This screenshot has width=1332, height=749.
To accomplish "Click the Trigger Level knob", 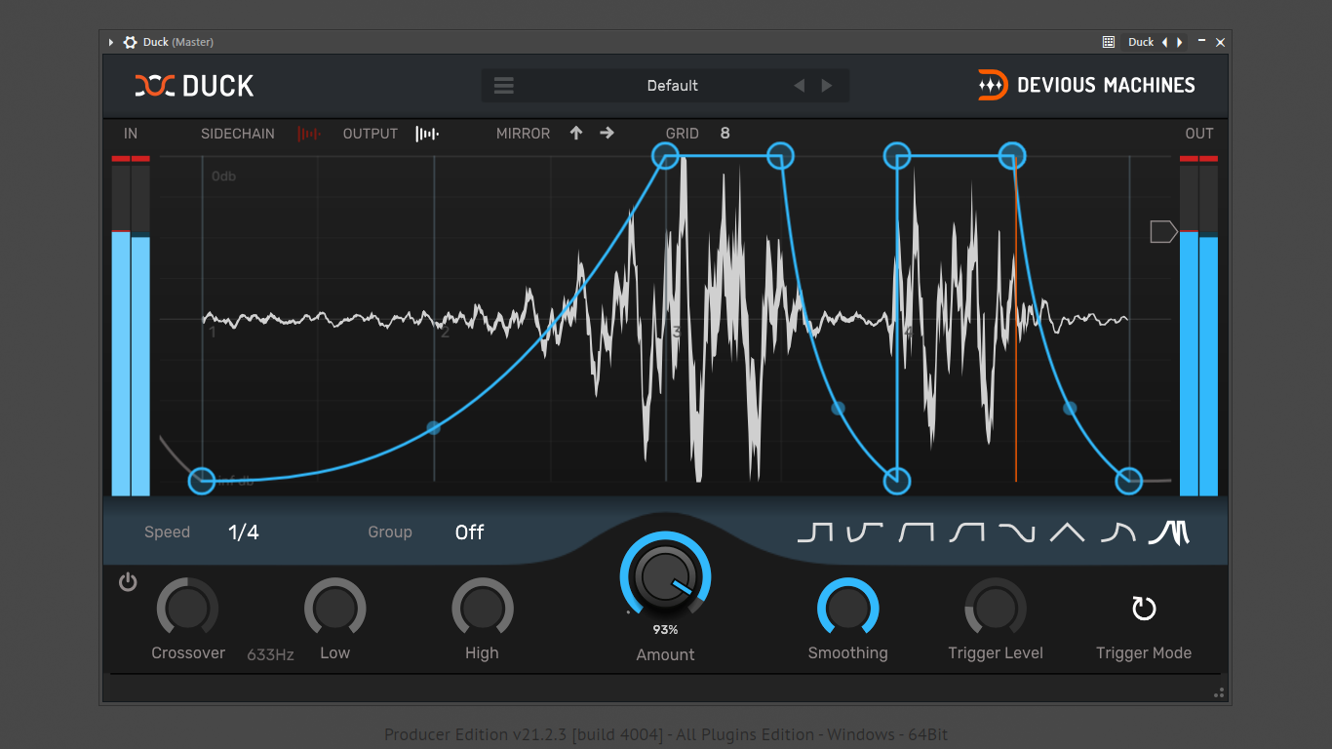I will click(x=996, y=609).
